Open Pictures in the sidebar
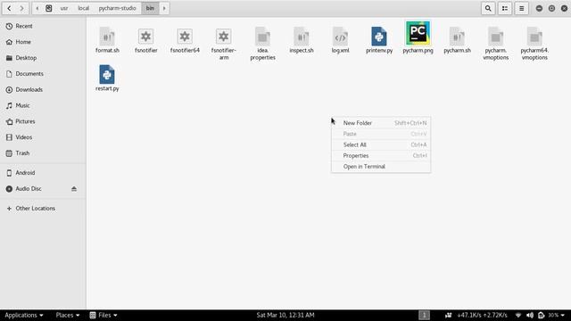Screen dimensions: 571x321 (x=43, y=121)
